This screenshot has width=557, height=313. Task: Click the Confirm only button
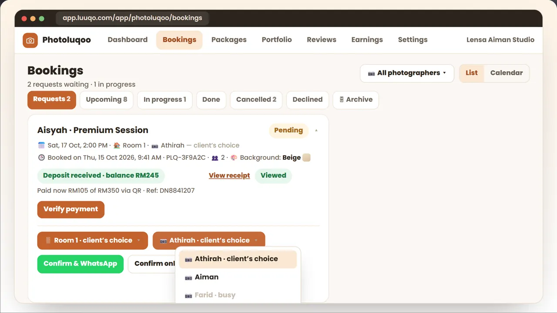tap(152, 264)
